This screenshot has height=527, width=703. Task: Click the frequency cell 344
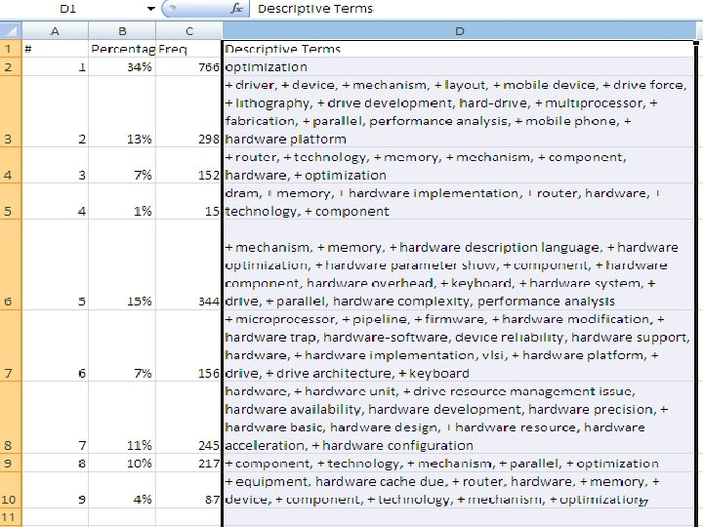point(189,264)
